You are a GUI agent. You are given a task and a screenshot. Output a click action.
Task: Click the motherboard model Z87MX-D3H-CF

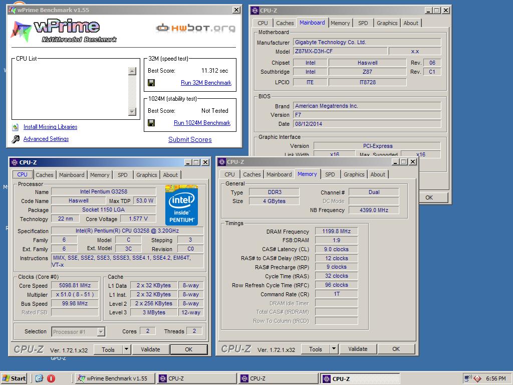pos(340,52)
